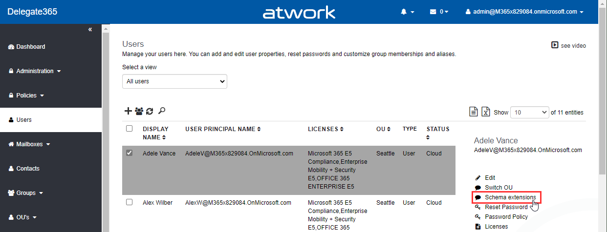Open the Dashboard sidebar item
Image resolution: width=607 pixels, height=232 pixels.
[30, 47]
